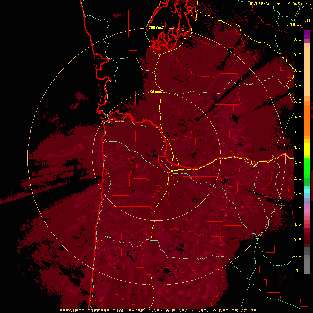Click the TH label on the color scale

point(299,271)
